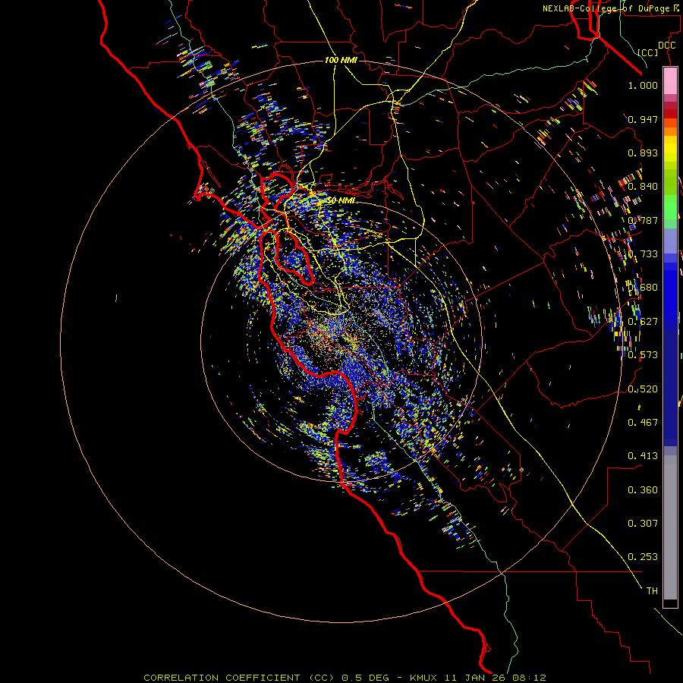The width and height of the screenshot is (683, 683).
Task: Click the 0.467 scale value
Action: [x=643, y=423]
